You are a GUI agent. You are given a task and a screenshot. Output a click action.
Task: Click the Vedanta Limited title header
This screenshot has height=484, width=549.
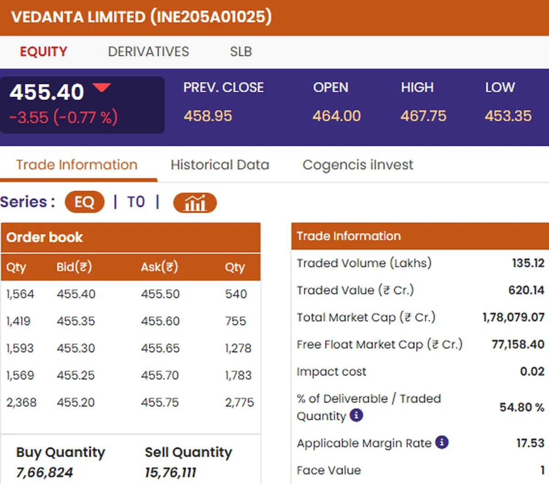click(141, 17)
